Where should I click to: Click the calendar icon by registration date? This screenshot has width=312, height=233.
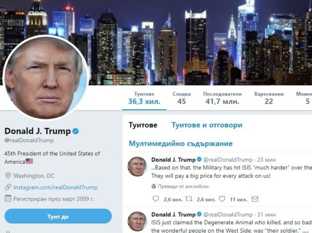8,199
